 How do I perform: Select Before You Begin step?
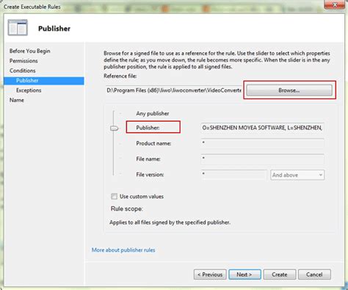30,51
